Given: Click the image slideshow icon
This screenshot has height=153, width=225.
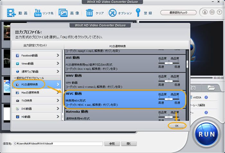Looking at the screenshot, I should tap(63, 13).
